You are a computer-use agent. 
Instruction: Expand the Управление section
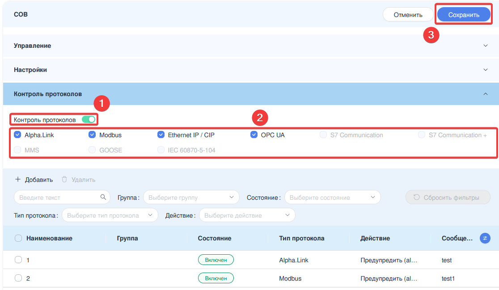tap(486, 46)
